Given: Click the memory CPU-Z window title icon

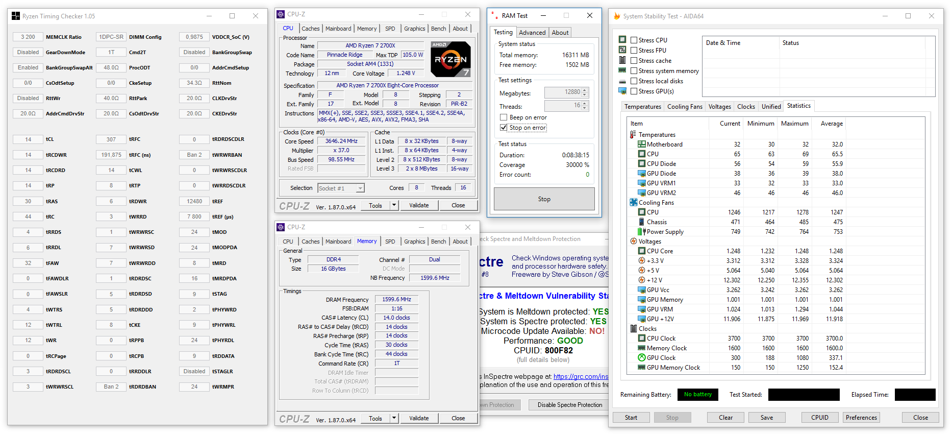Looking at the screenshot, I should 281,227.
